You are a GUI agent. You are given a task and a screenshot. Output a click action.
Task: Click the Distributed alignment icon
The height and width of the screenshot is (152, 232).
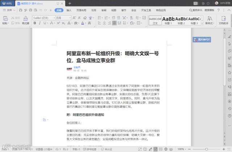(x=119, y=23)
